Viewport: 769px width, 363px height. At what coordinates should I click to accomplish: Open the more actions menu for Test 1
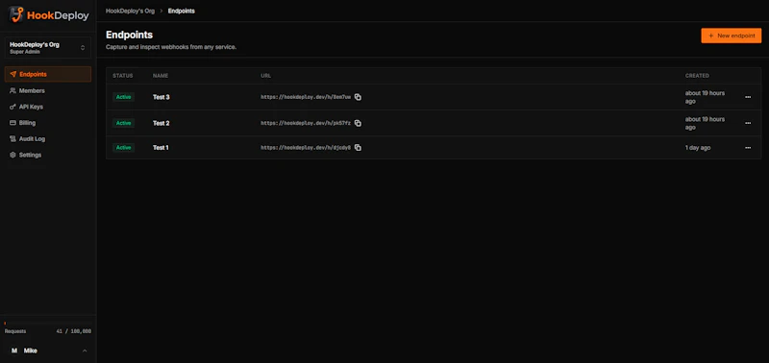[748, 148]
